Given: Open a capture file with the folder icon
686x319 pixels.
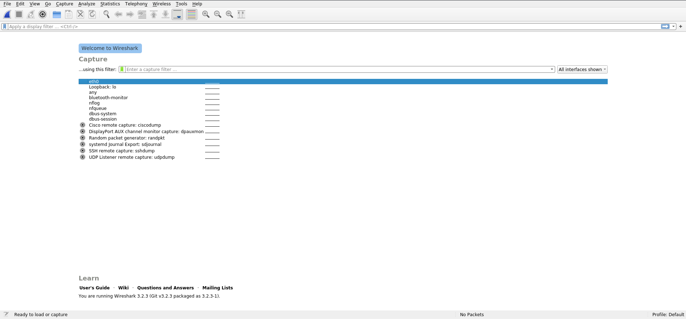Looking at the screenshot, I should (x=57, y=14).
